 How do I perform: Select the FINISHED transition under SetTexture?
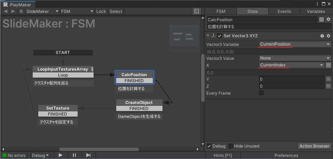[x=58, y=114]
